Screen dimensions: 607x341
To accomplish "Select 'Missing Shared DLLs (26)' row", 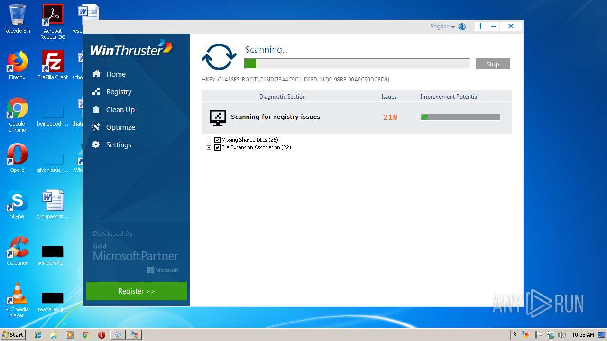I will (x=250, y=140).
